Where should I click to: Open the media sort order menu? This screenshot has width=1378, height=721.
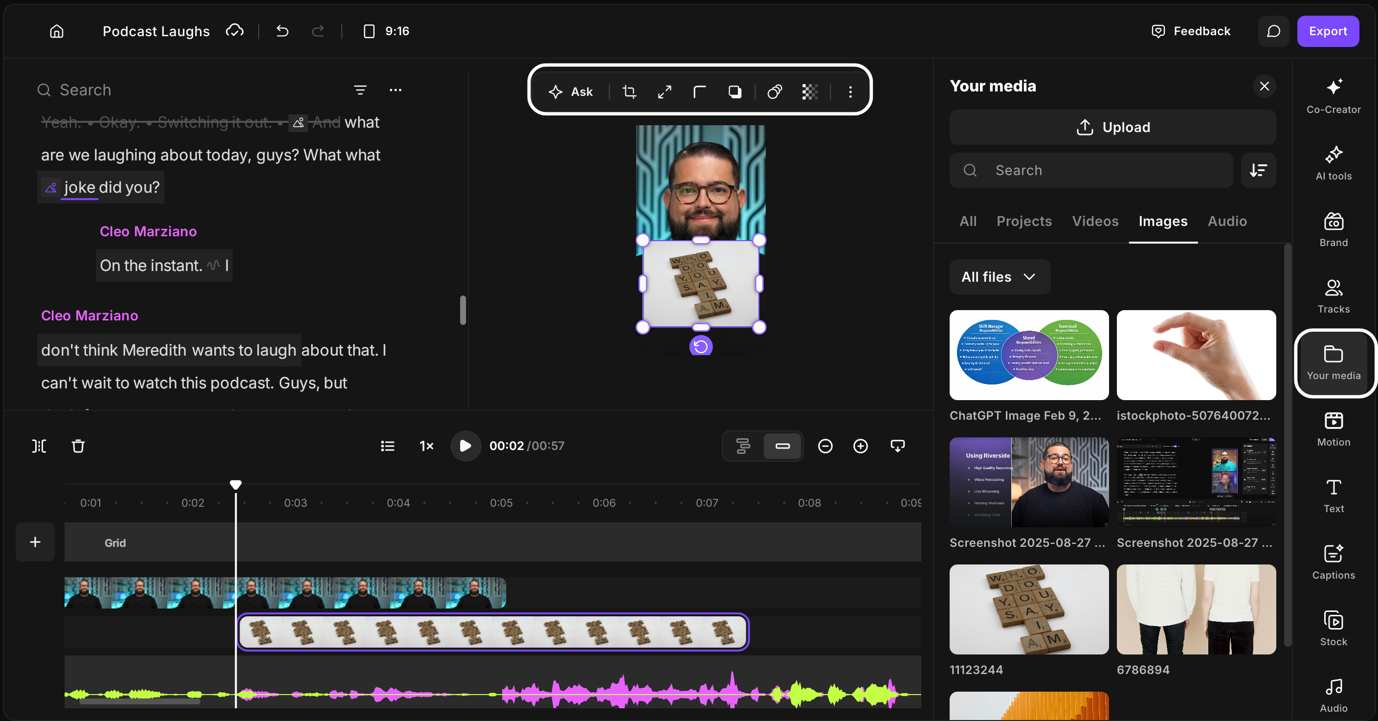(x=1258, y=170)
